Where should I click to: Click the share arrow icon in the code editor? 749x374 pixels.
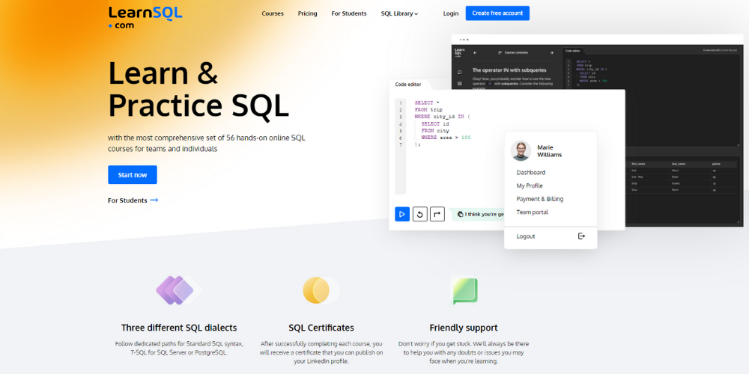437,214
